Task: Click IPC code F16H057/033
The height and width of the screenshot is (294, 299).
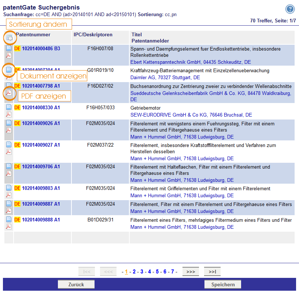Action: coord(100,108)
